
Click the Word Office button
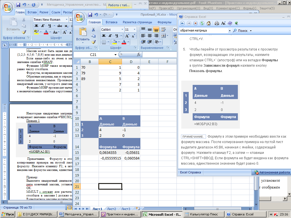[7, 7]
